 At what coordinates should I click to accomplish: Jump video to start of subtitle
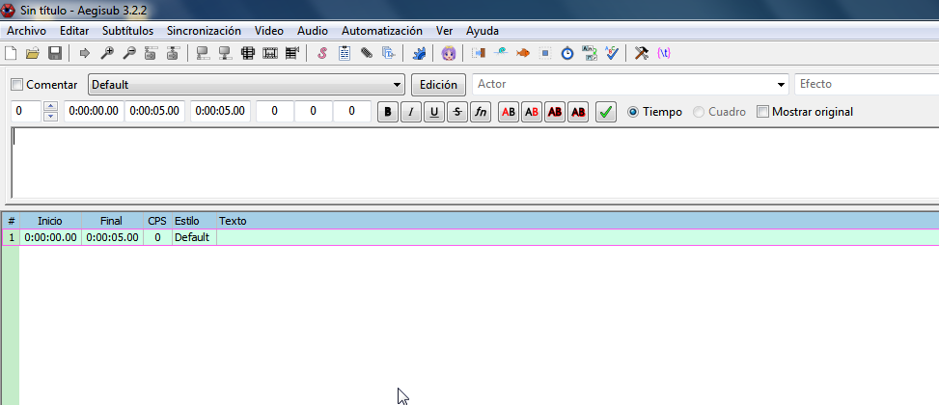[x=151, y=53]
